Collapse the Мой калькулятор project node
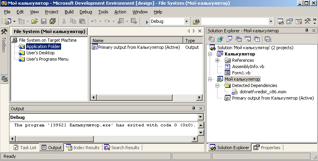The width and height of the screenshot is (318, 161). click(x=210, y=79)
